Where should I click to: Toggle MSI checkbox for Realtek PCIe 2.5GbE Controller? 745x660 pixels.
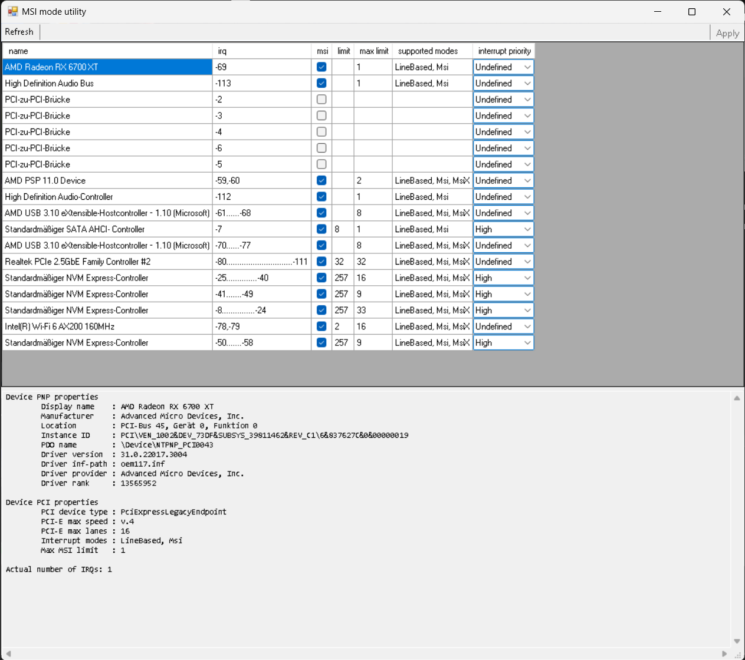[321, 262]
